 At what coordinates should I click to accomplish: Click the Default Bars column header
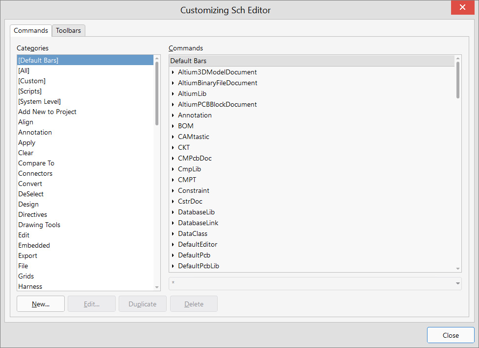pos(312,61)
